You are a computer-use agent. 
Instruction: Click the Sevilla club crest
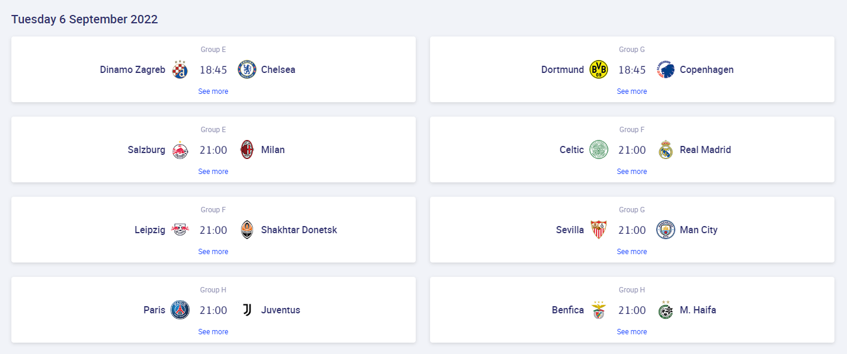pyautogui.click(x=599, y=230)
